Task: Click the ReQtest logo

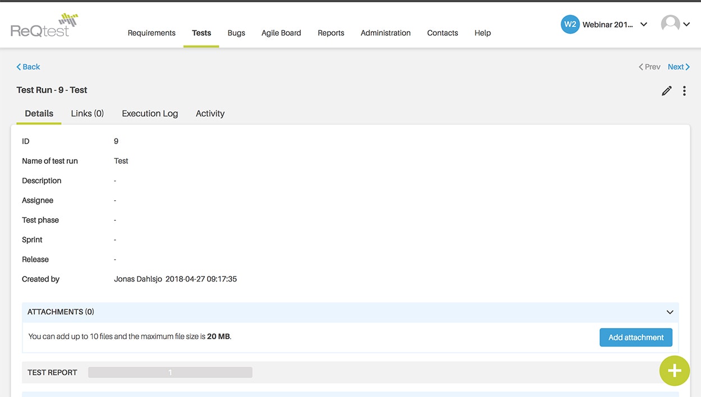Action: coord(44,25)
